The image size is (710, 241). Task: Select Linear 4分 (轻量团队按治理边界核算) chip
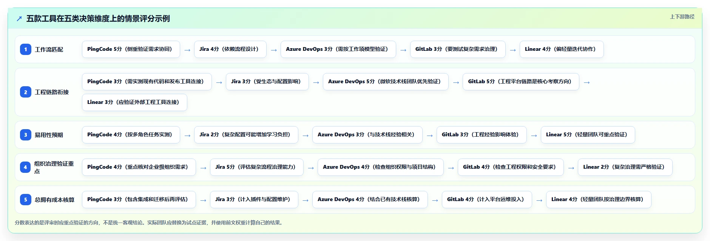(x=599, y=200)
